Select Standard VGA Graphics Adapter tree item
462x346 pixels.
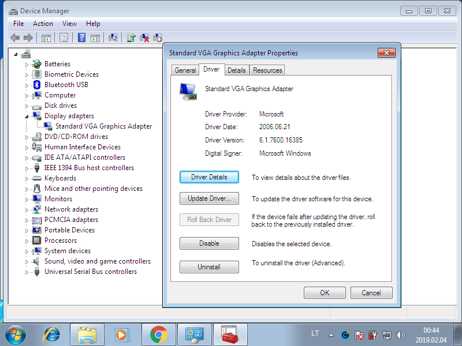pos(103,126)
